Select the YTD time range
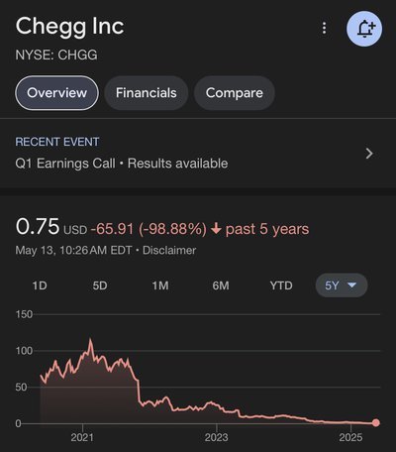 click(281, 285)
